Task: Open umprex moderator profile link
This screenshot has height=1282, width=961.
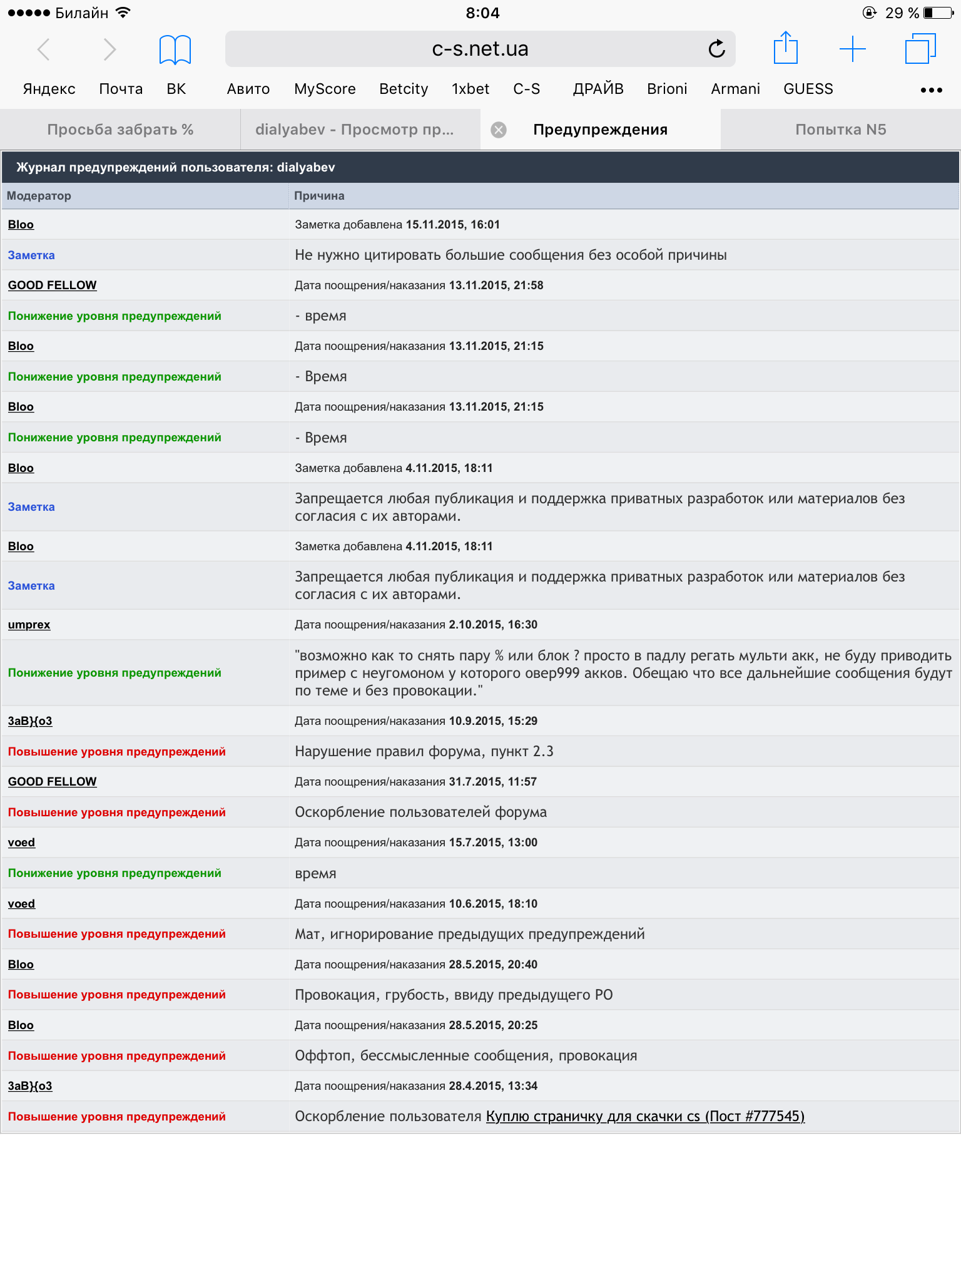Action: click(29, 625)
